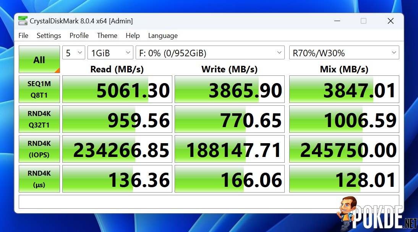Run the RND4K Q32T1 test
The image size is (418, 232).
point(39,119)
